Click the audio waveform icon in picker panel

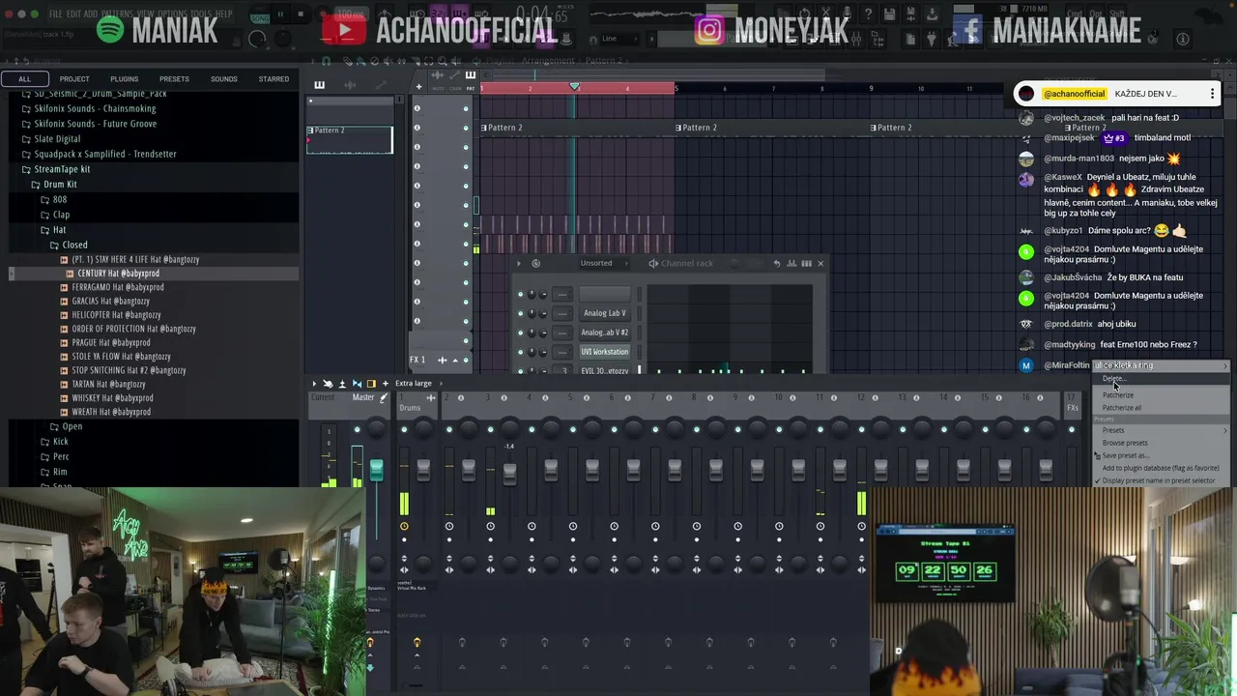[350, 85]
